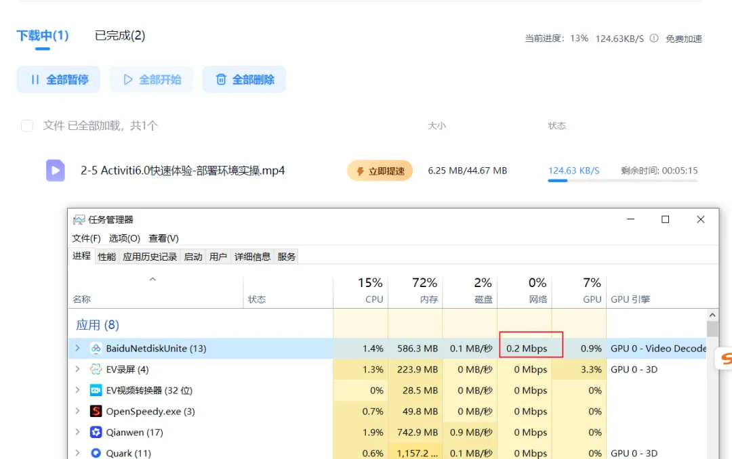The image size is (732, 459).
Task: Expand the OpenSpeedy.exe process group
Action: click(x=77, y=411)
